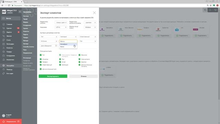The height and width of the screenshot is (124, 220).
Task: Uncheck the Тип export field checkbox
Action: tap(41, 55)
